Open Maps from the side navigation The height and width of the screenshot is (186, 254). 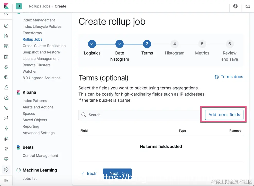pos(6,67)
